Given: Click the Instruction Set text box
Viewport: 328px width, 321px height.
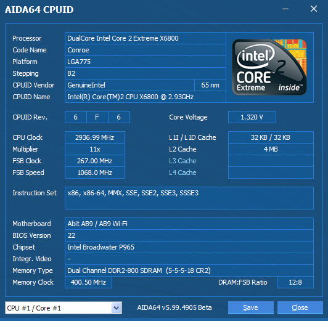Looking at the screenshot, I should coord(189,198).
